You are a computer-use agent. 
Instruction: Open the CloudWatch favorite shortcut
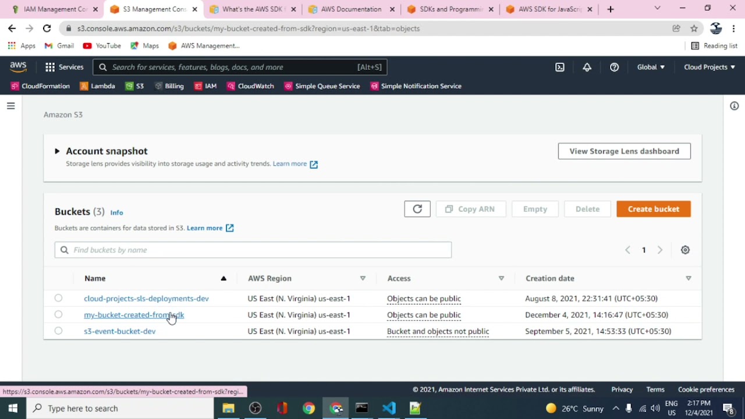click(250, 86)
